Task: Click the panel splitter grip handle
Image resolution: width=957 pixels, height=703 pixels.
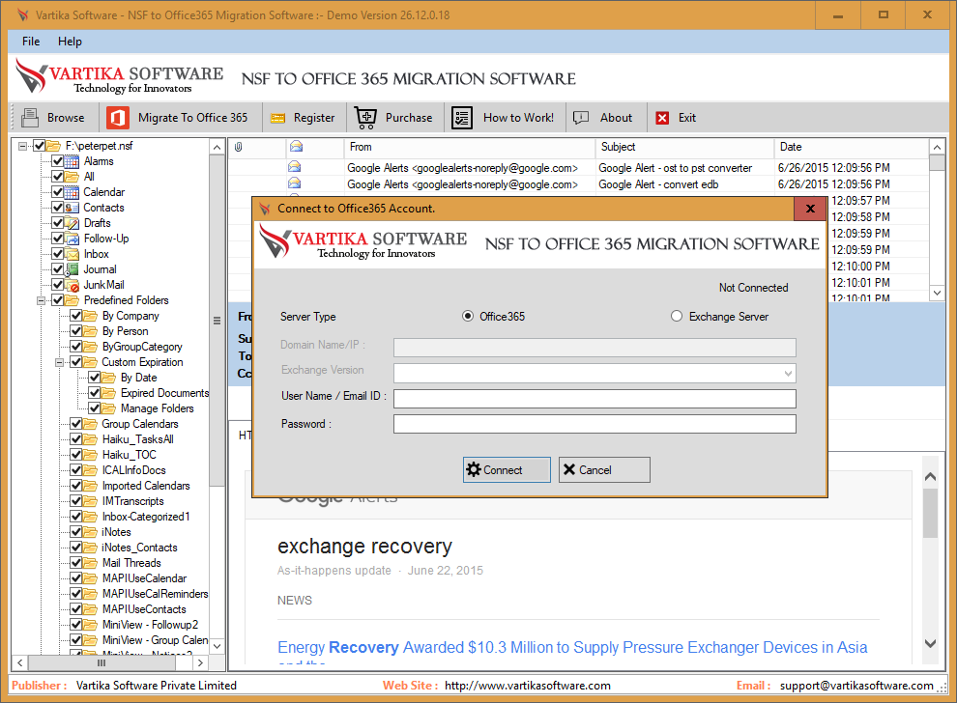Action: [217, 320]
